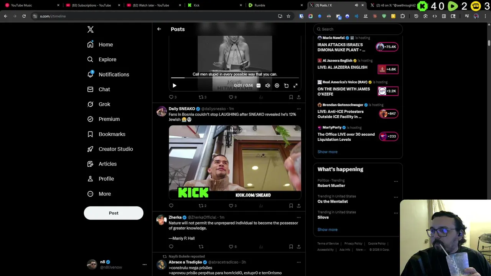Open Bookmarks in the sidebar
491x276 pixels.
(106, 134)
